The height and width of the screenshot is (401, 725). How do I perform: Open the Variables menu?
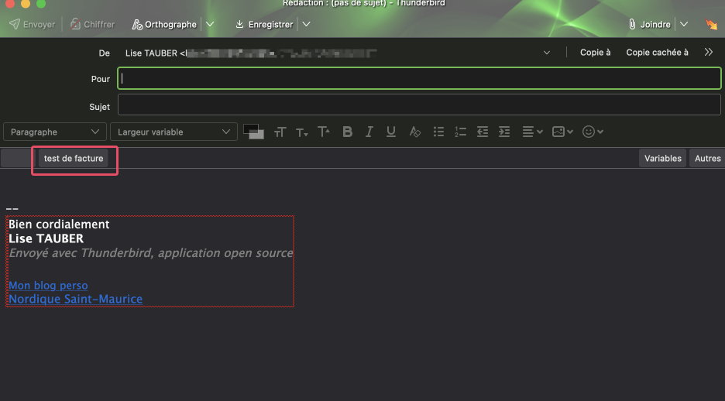coord(662,159)
